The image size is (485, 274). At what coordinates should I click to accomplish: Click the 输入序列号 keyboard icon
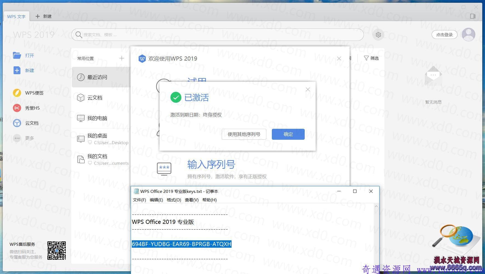164,169
